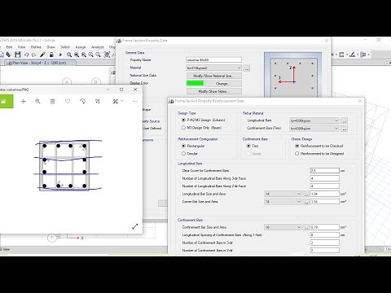Click the 3D view icon after zoom tools
391x293 pixels.
(x=107, y=55)
